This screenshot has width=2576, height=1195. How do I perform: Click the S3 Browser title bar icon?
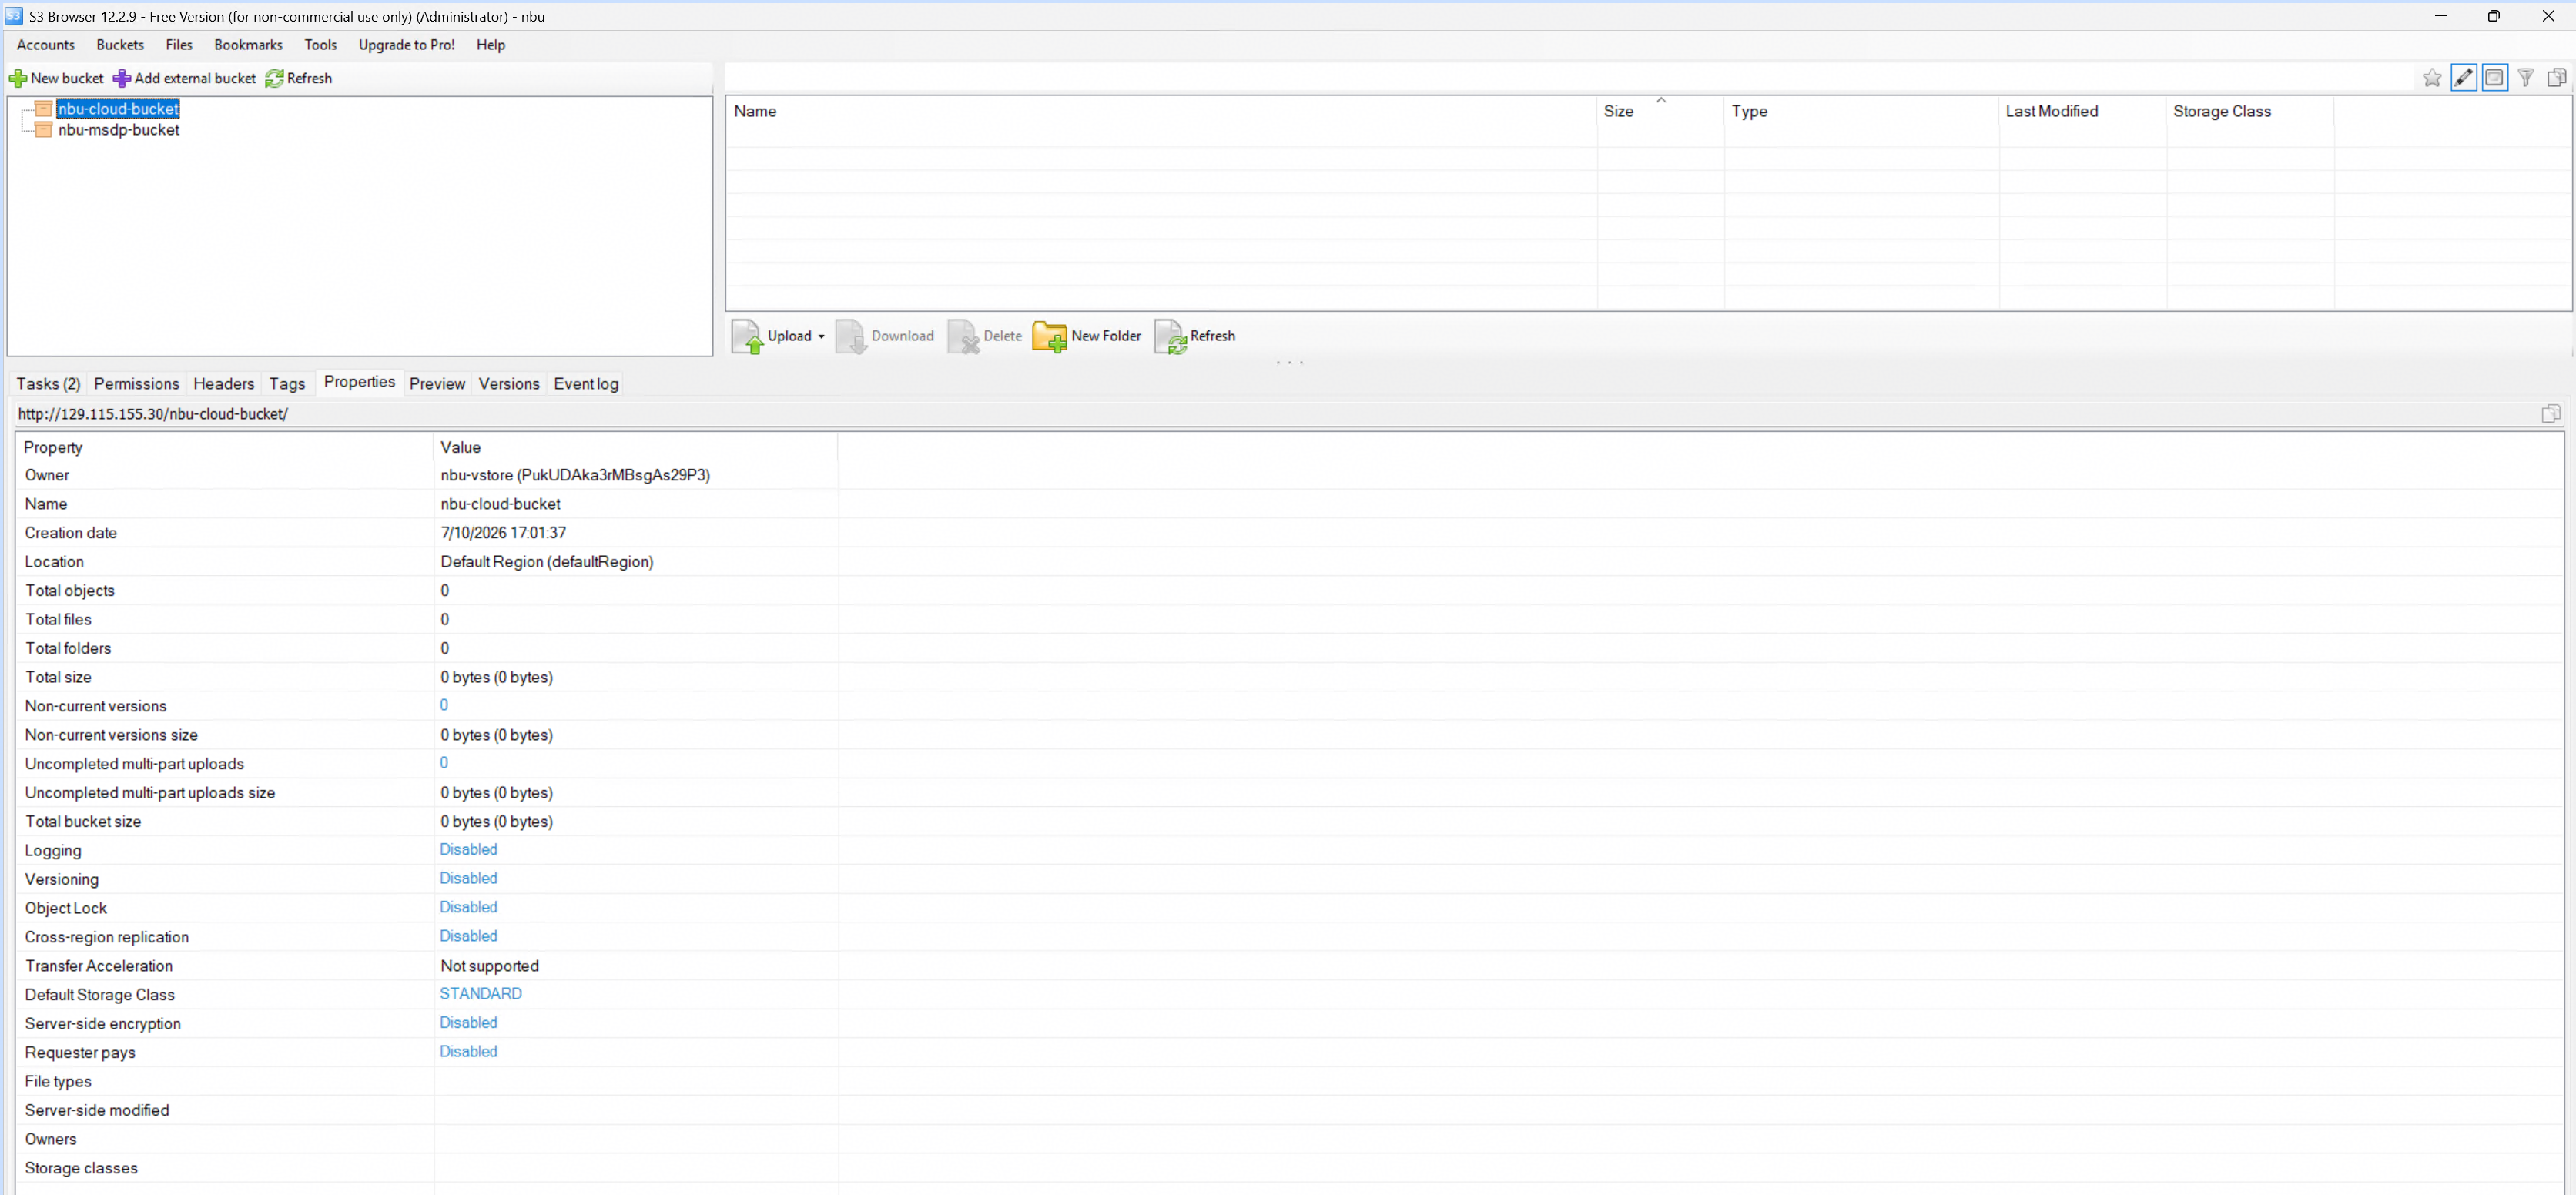click(x=13, y=16)
